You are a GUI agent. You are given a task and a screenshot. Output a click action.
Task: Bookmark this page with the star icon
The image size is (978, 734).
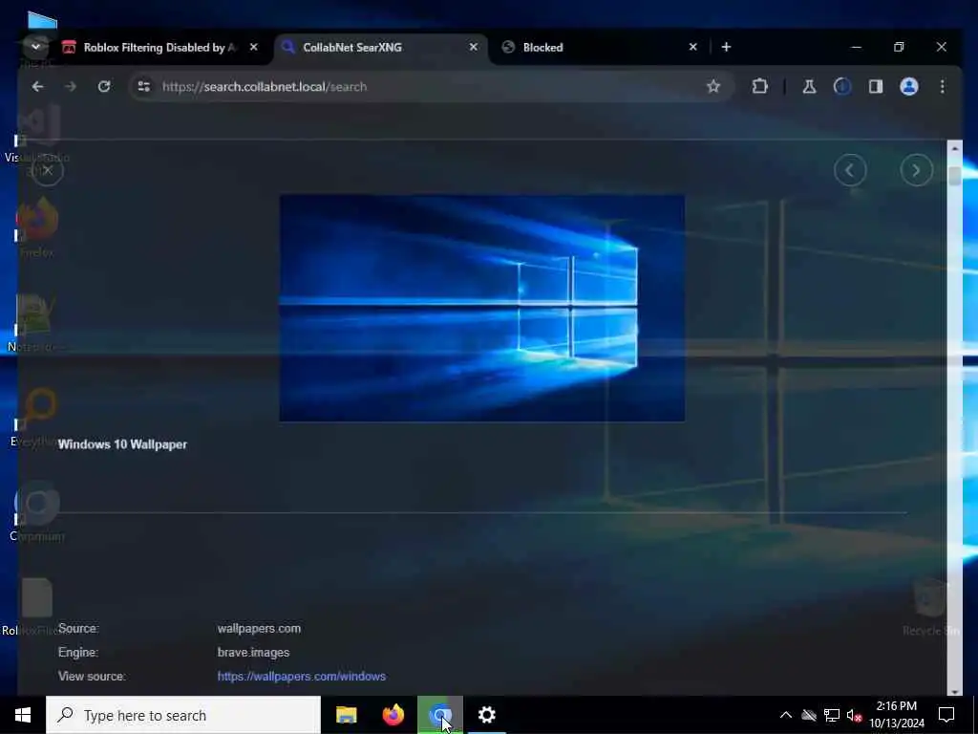713,87
